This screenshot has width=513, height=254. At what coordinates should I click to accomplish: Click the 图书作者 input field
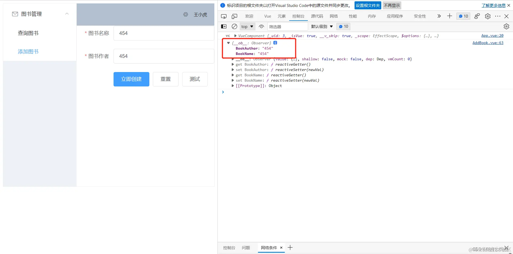pyautogui.click(x=164, y=56)
